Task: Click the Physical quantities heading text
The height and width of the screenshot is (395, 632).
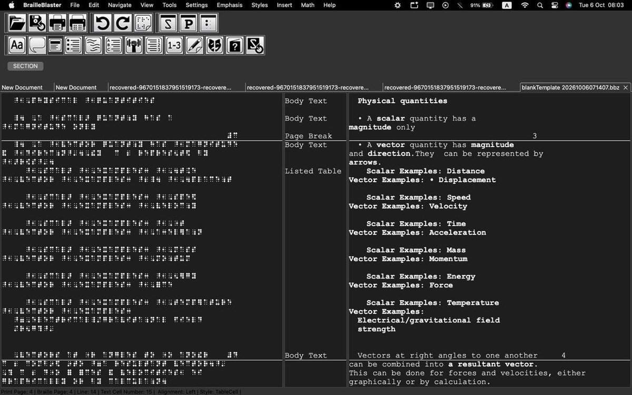Action: tap(402, 101)
